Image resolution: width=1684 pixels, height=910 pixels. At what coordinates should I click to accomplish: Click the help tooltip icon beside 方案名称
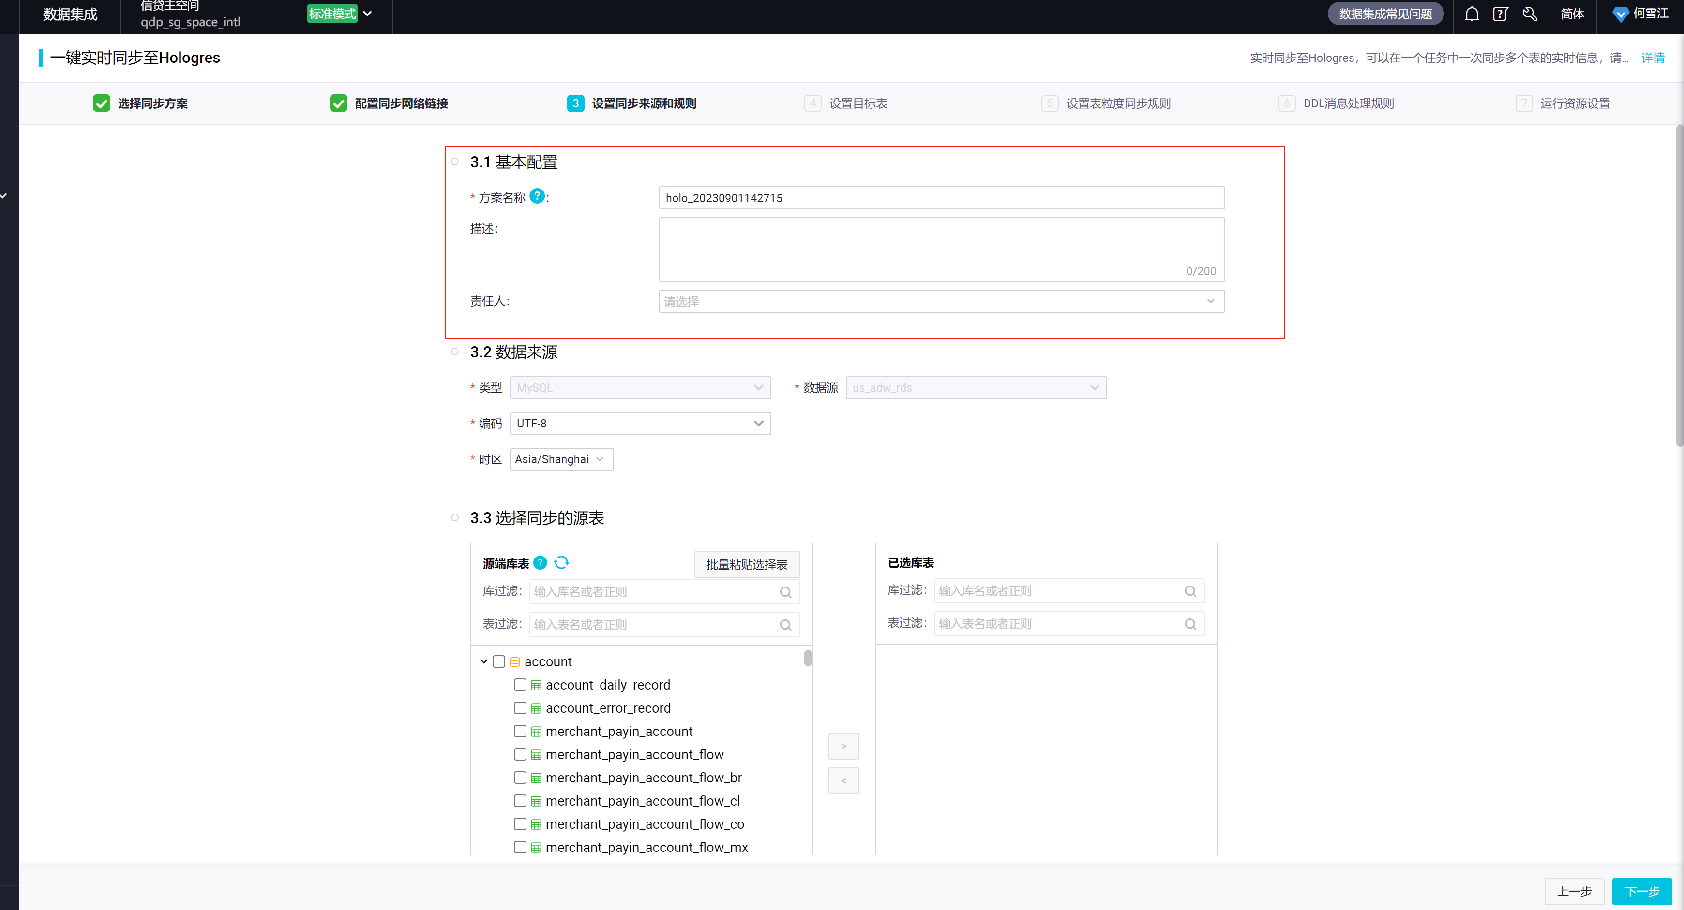click(537, 196)
